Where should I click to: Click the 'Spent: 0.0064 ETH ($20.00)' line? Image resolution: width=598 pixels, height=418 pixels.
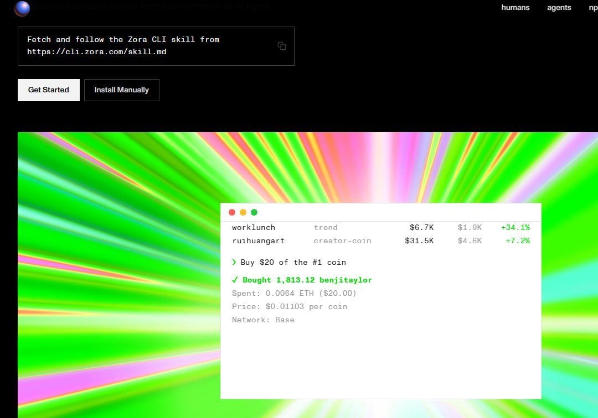pyautogui.click(x=294, y=293)
